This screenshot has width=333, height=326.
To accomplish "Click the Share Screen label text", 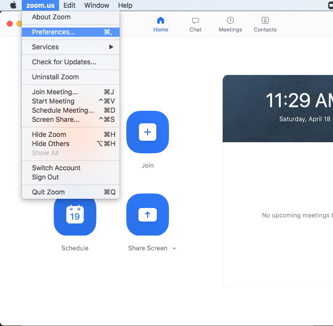I will pyautogui.click(x=148, y=248).
